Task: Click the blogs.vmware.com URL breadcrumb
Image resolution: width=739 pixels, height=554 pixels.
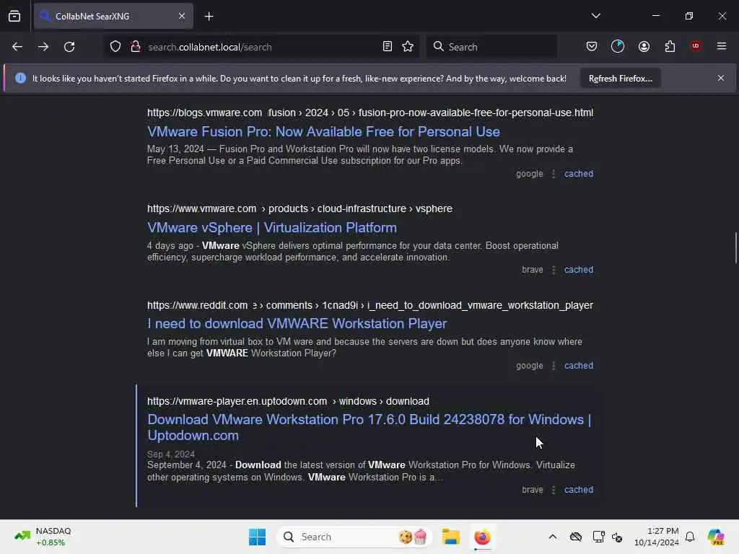Action: 370,113
